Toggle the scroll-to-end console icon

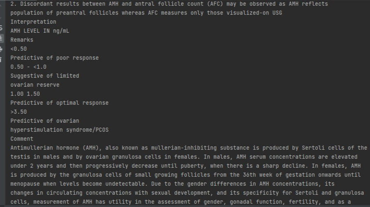(x=1, y=38)
